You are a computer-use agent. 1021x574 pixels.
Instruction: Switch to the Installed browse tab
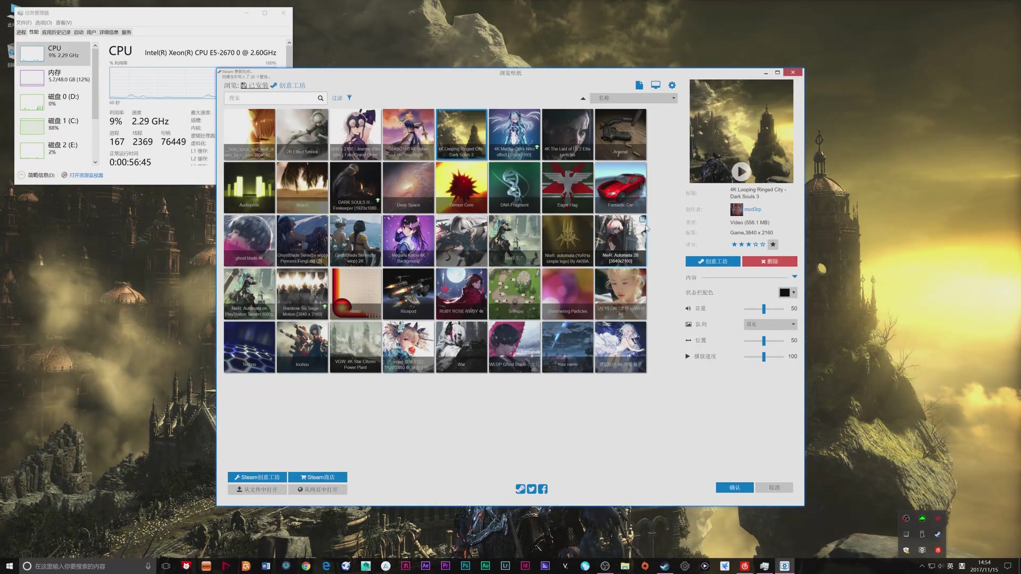click(255, 85)
